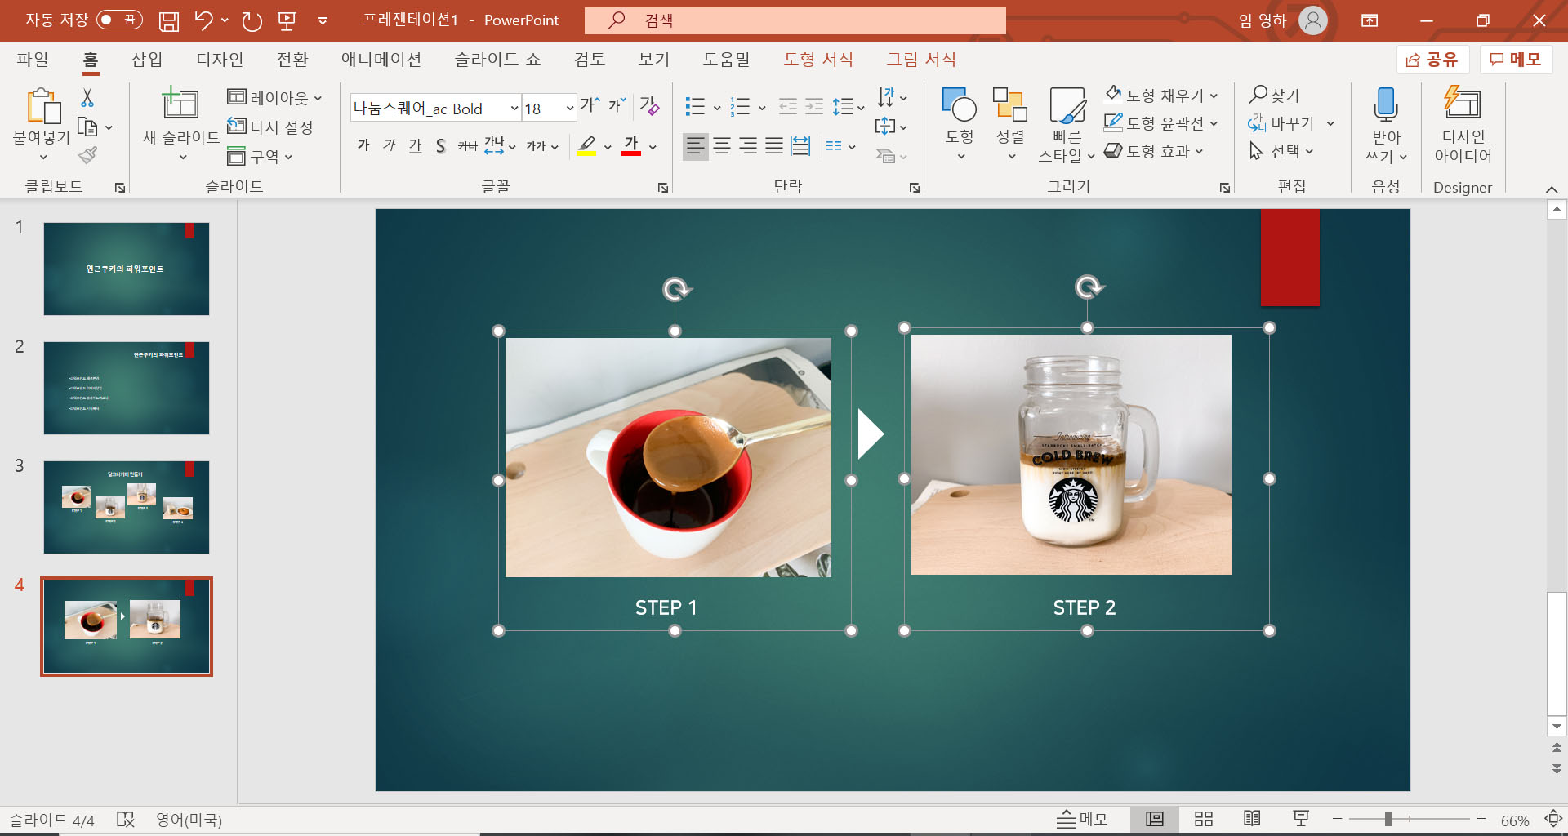Viewport: 1568px width, 836px height.
Task: Click the New Slide (새 슬라이드) icon
Action: point(180,104)
